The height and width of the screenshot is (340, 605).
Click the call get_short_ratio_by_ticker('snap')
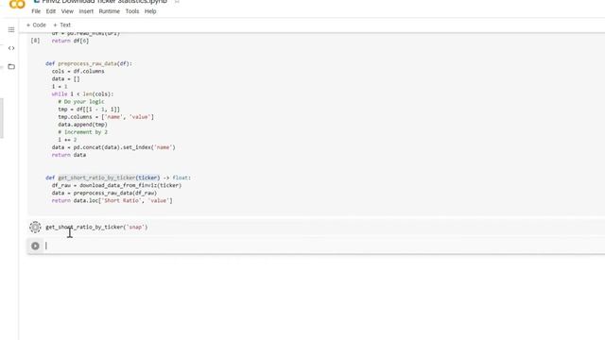click(96, 227)
